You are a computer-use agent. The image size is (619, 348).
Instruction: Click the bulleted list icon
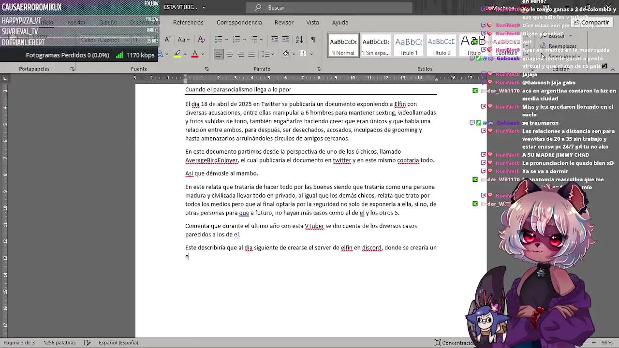219,40
